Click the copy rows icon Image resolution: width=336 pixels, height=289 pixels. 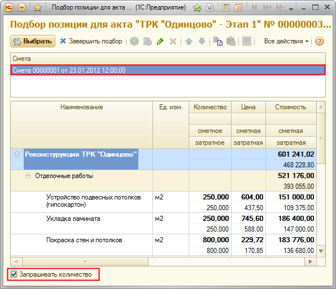point(218,41)
